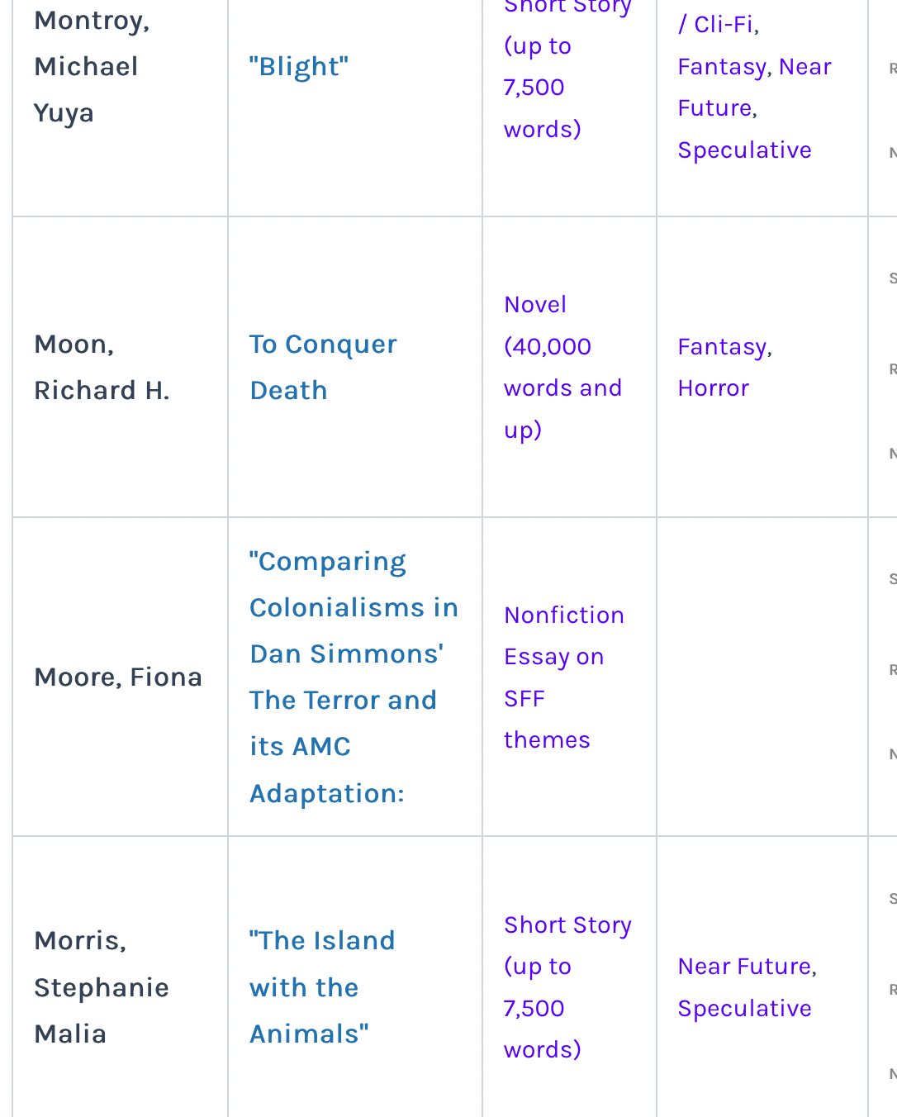
Task: Click Short Story category in the Morris row
Action: click(567, 986)
